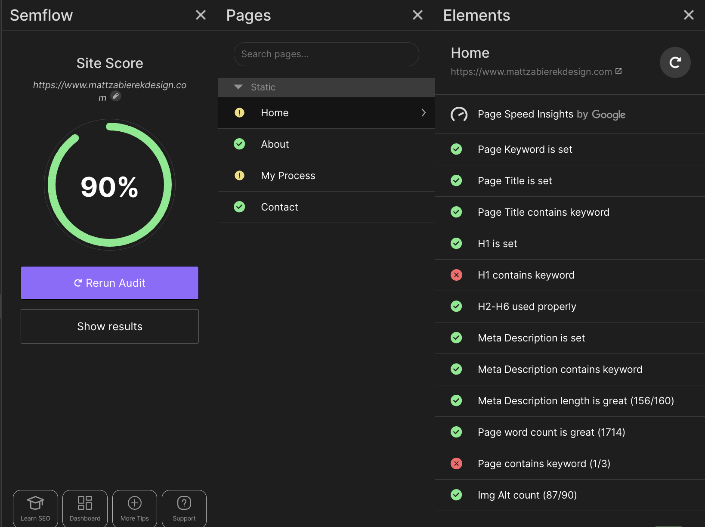Open 'Meta Description is set' item
This screenshot has width=705, height=527.
point(570,338)
